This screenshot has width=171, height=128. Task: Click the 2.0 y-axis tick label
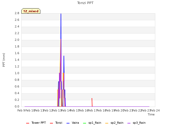coord(17,40)
